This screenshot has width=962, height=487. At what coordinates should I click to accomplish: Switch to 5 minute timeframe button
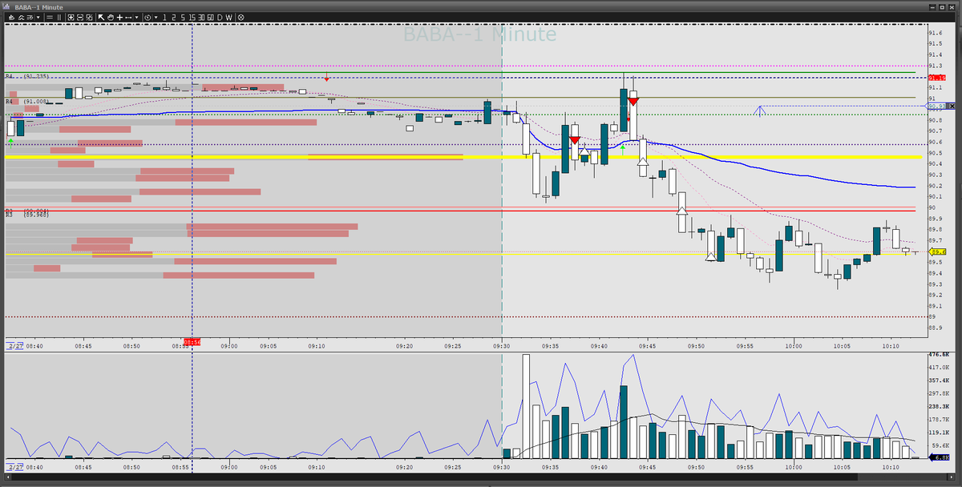coord(183,17)
